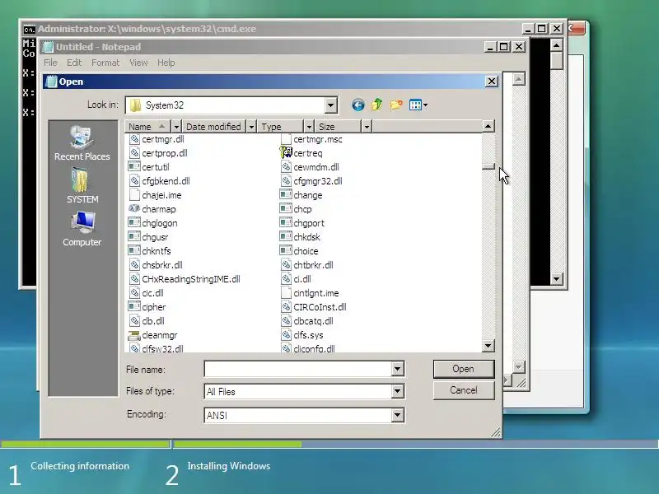Sort files by the Size column header
Screen dimensions: 659x494
tap(338, 127)
